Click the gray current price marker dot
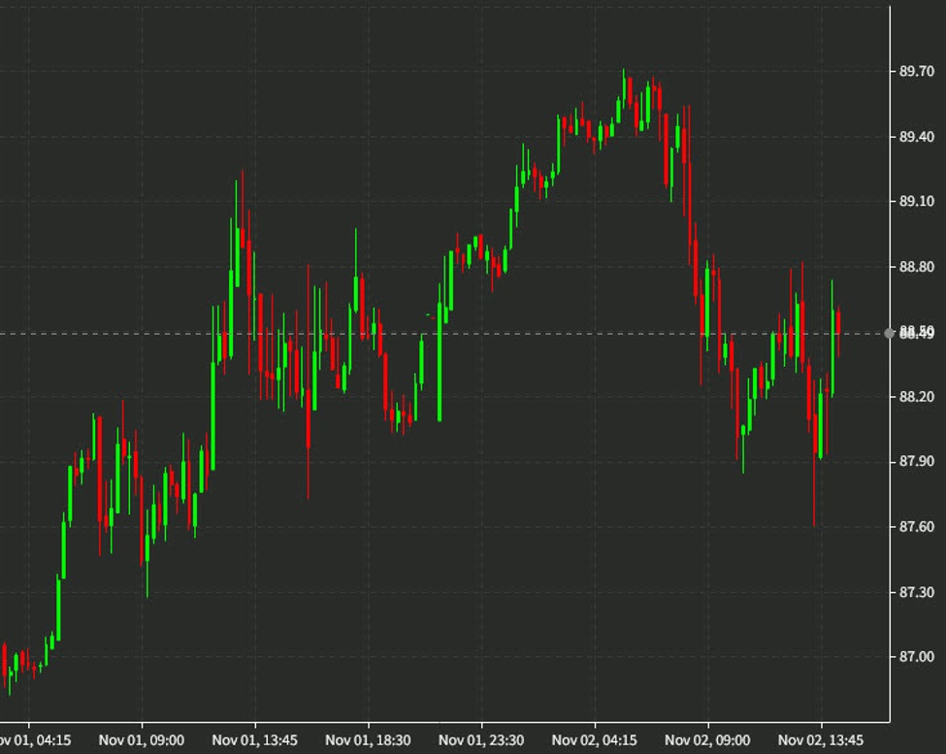946x754 pixels. [888, 334]
